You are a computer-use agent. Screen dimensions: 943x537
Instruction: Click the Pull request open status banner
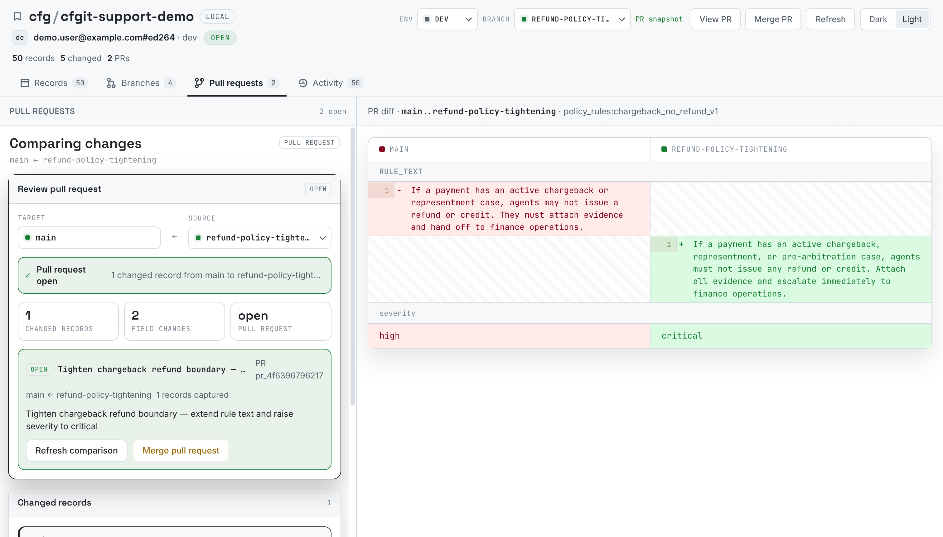pyautogui.click(x=175, y=275)
